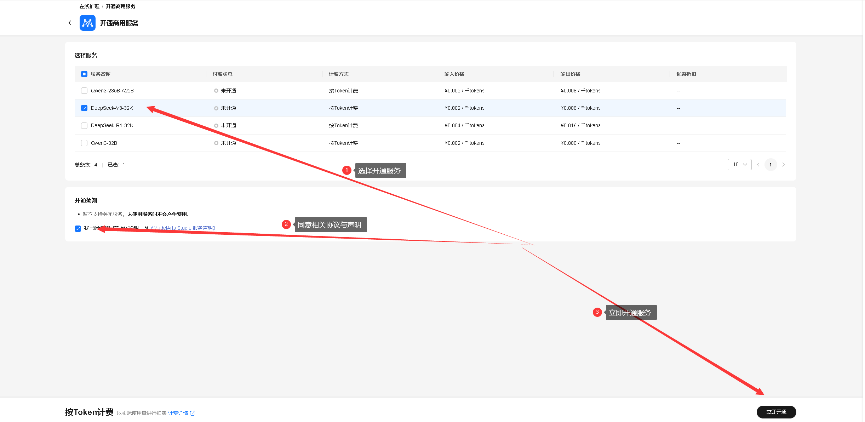Open the 计费详情 link

tap(178, 413)
